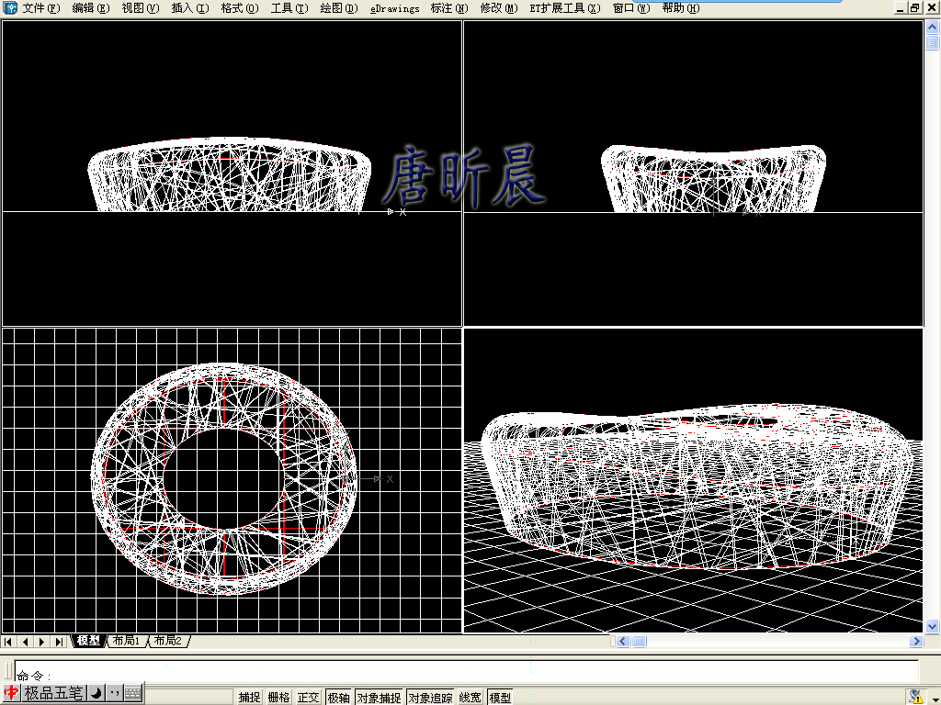
Task: Activate the bottom-right perspective viewport
Action: point(693,480)
